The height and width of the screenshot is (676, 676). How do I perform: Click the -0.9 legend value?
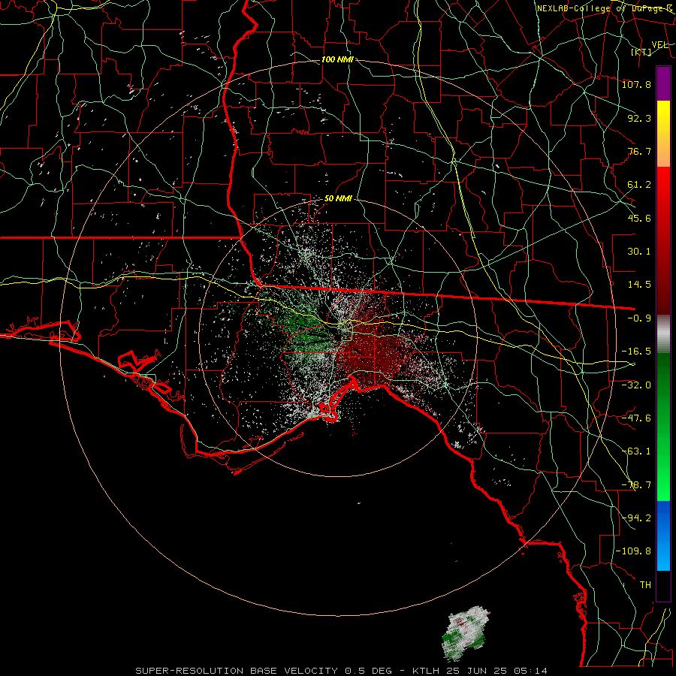(x=639, y=318)
